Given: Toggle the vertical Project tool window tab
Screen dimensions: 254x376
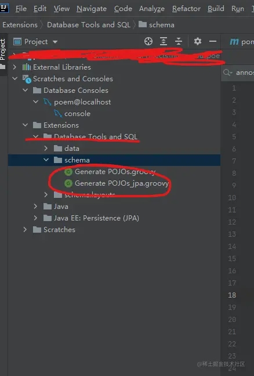Looking at the screenshot, I should (x=3, y=49).
